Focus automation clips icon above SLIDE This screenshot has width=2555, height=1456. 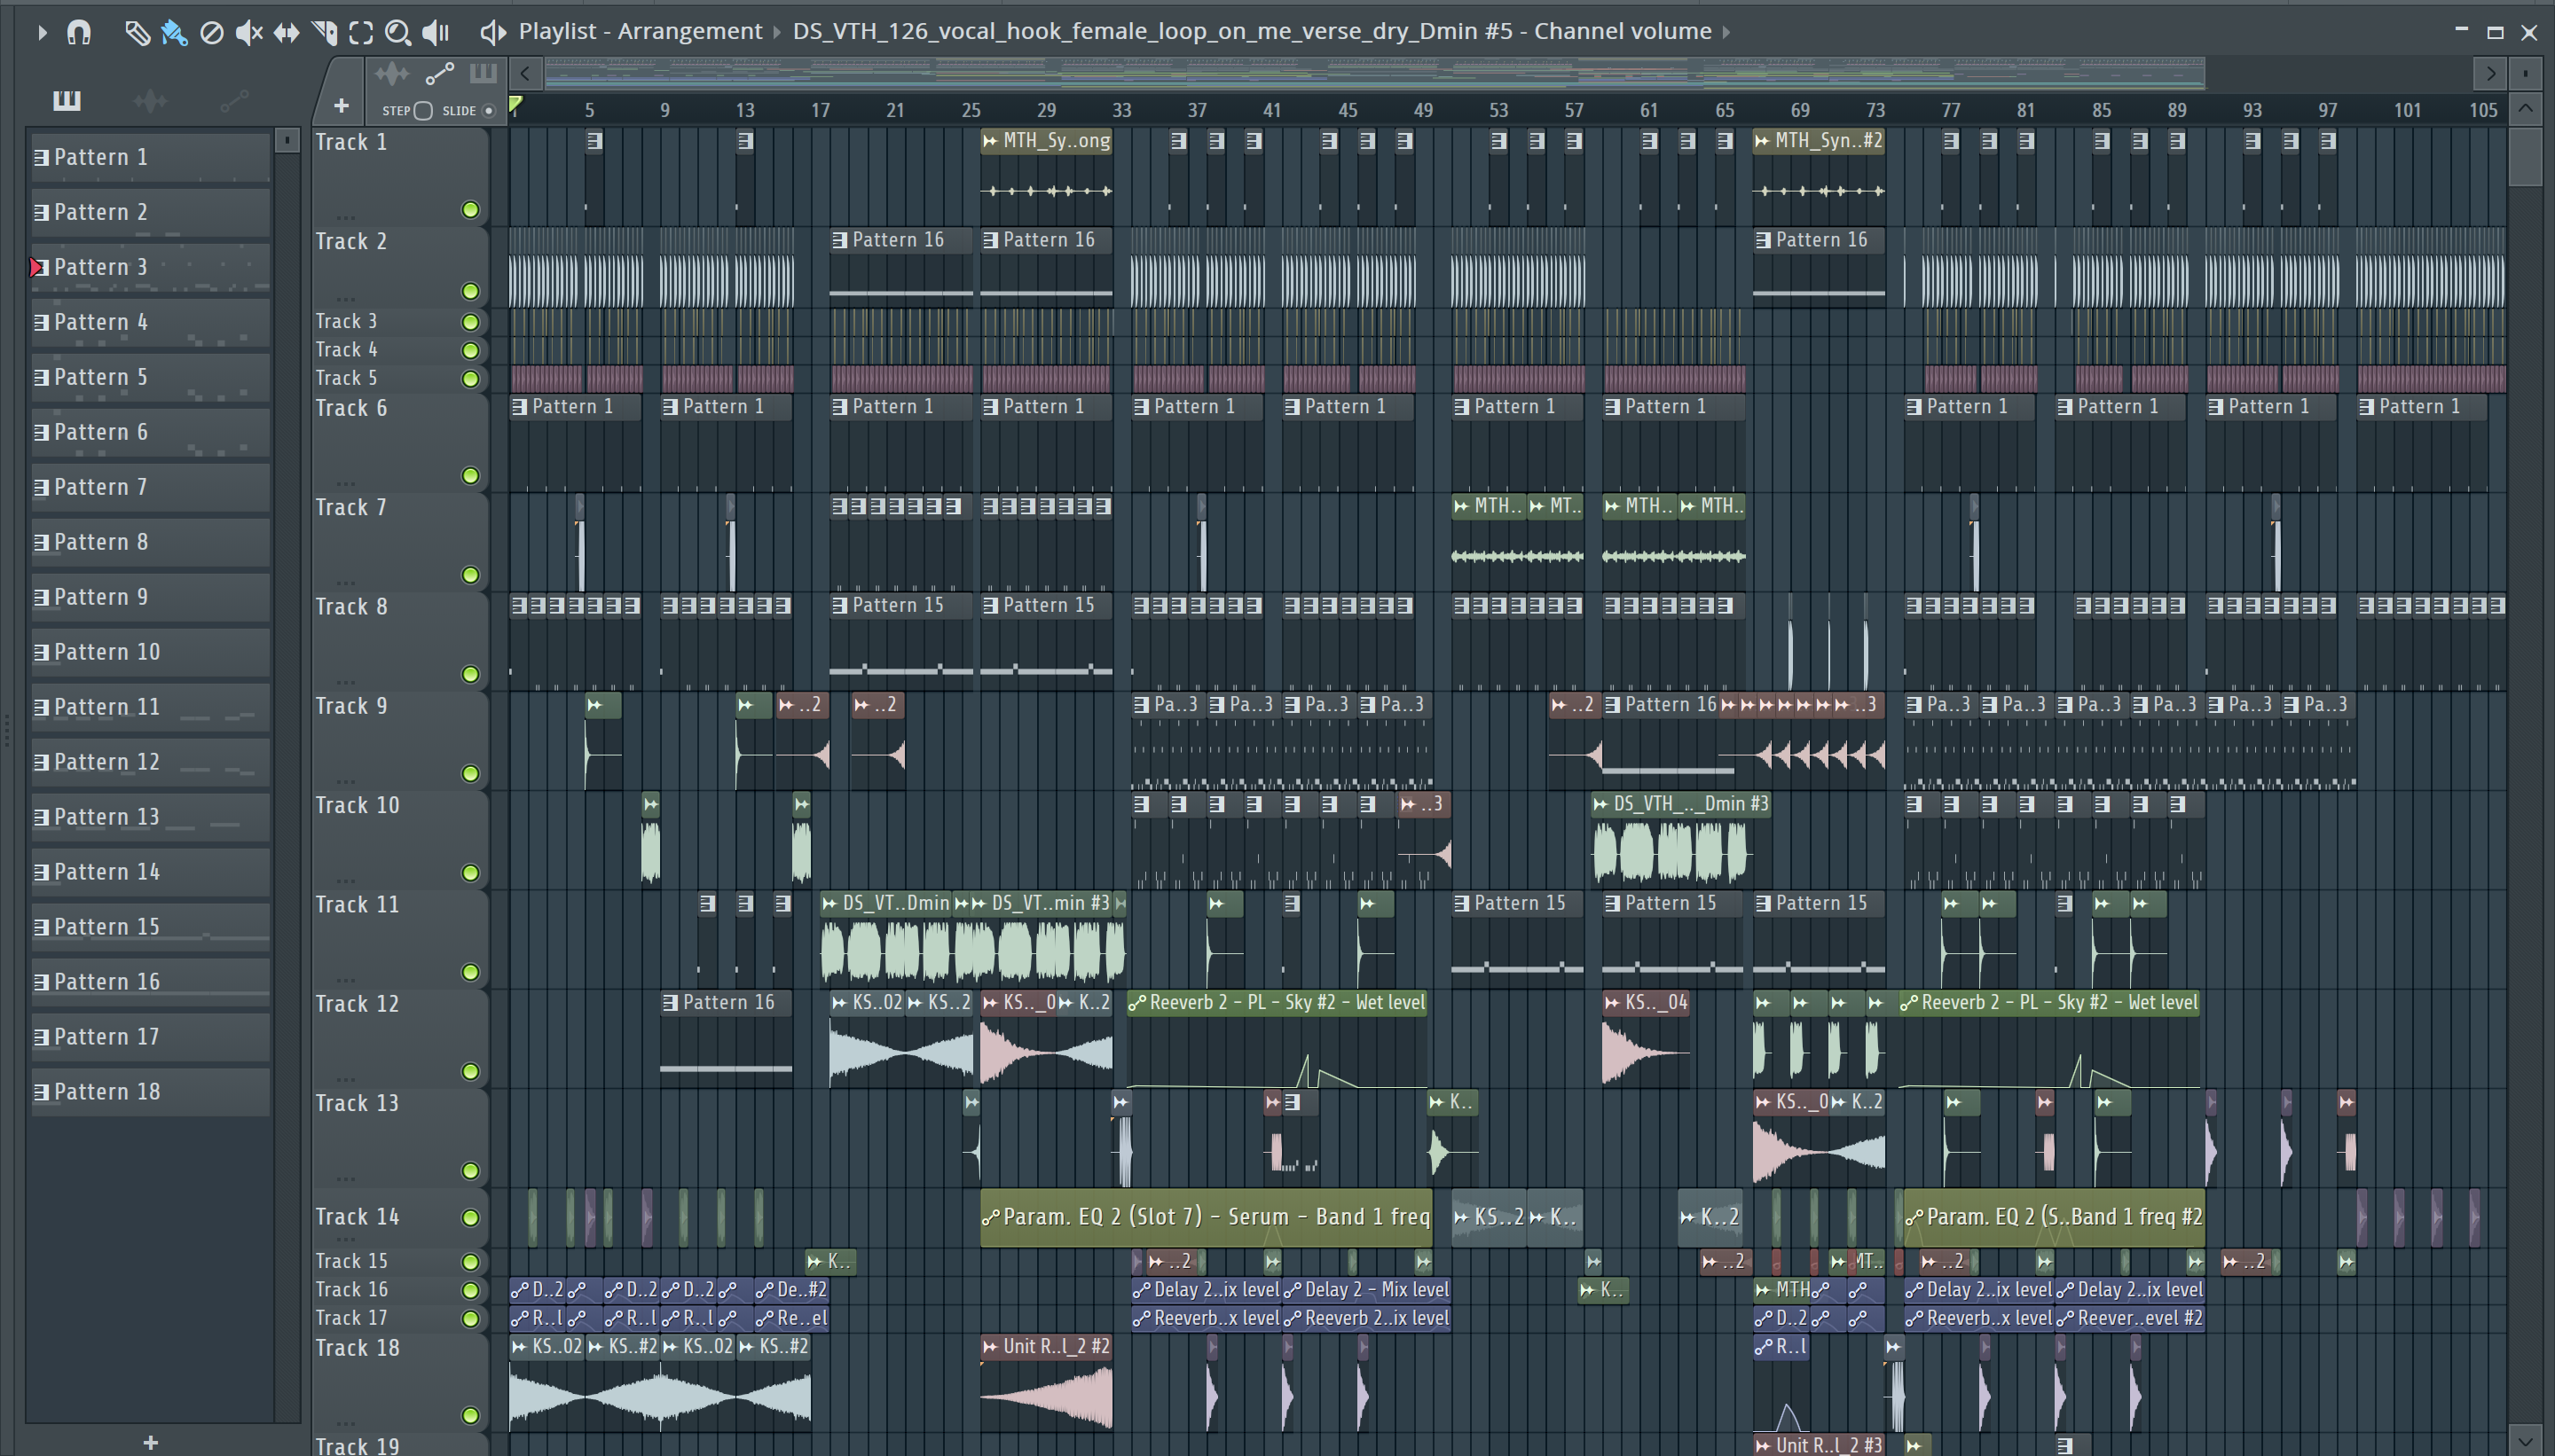tap(439, 74)
